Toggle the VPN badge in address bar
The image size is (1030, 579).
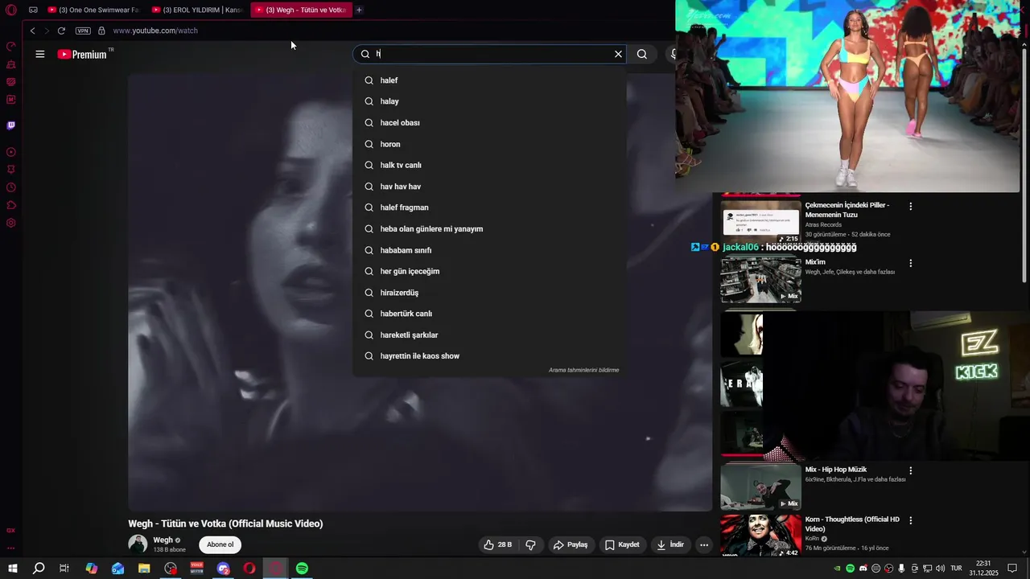83,31
